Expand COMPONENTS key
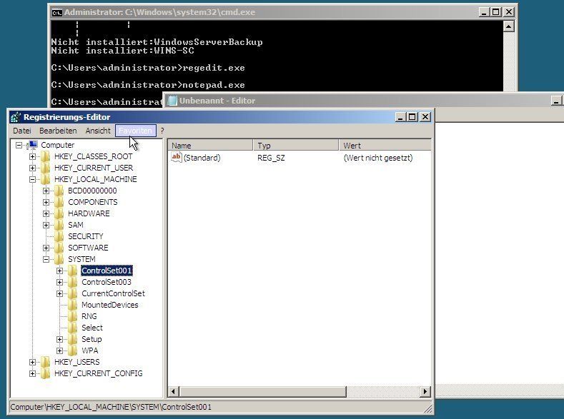 (46, 202)
